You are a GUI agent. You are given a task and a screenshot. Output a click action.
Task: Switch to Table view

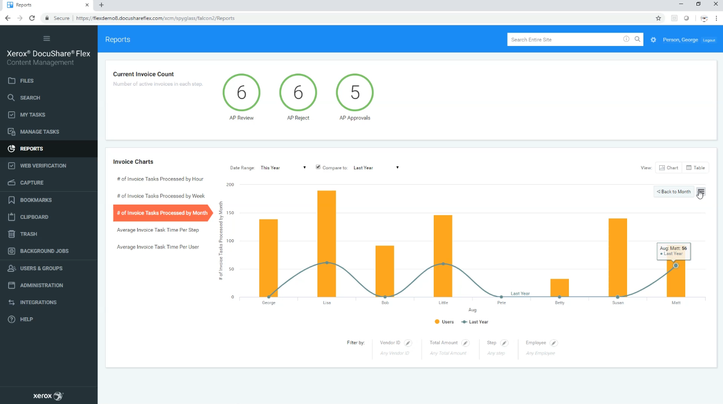pyautogui.click(x=695, y=167)
